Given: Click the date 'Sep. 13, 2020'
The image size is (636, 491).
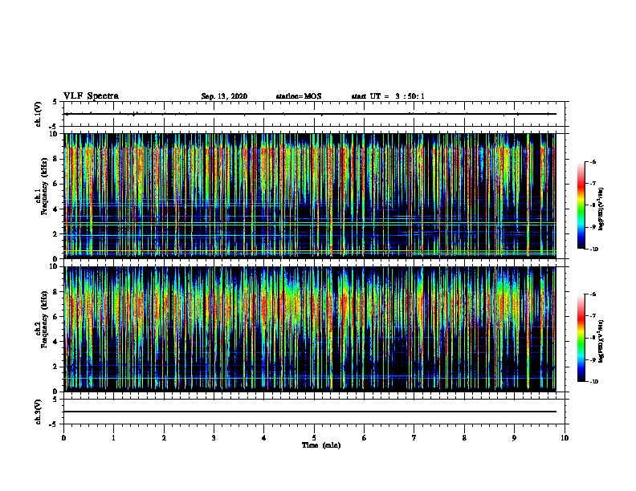Looking at the screenshot, I should click(x=224, y=96).
